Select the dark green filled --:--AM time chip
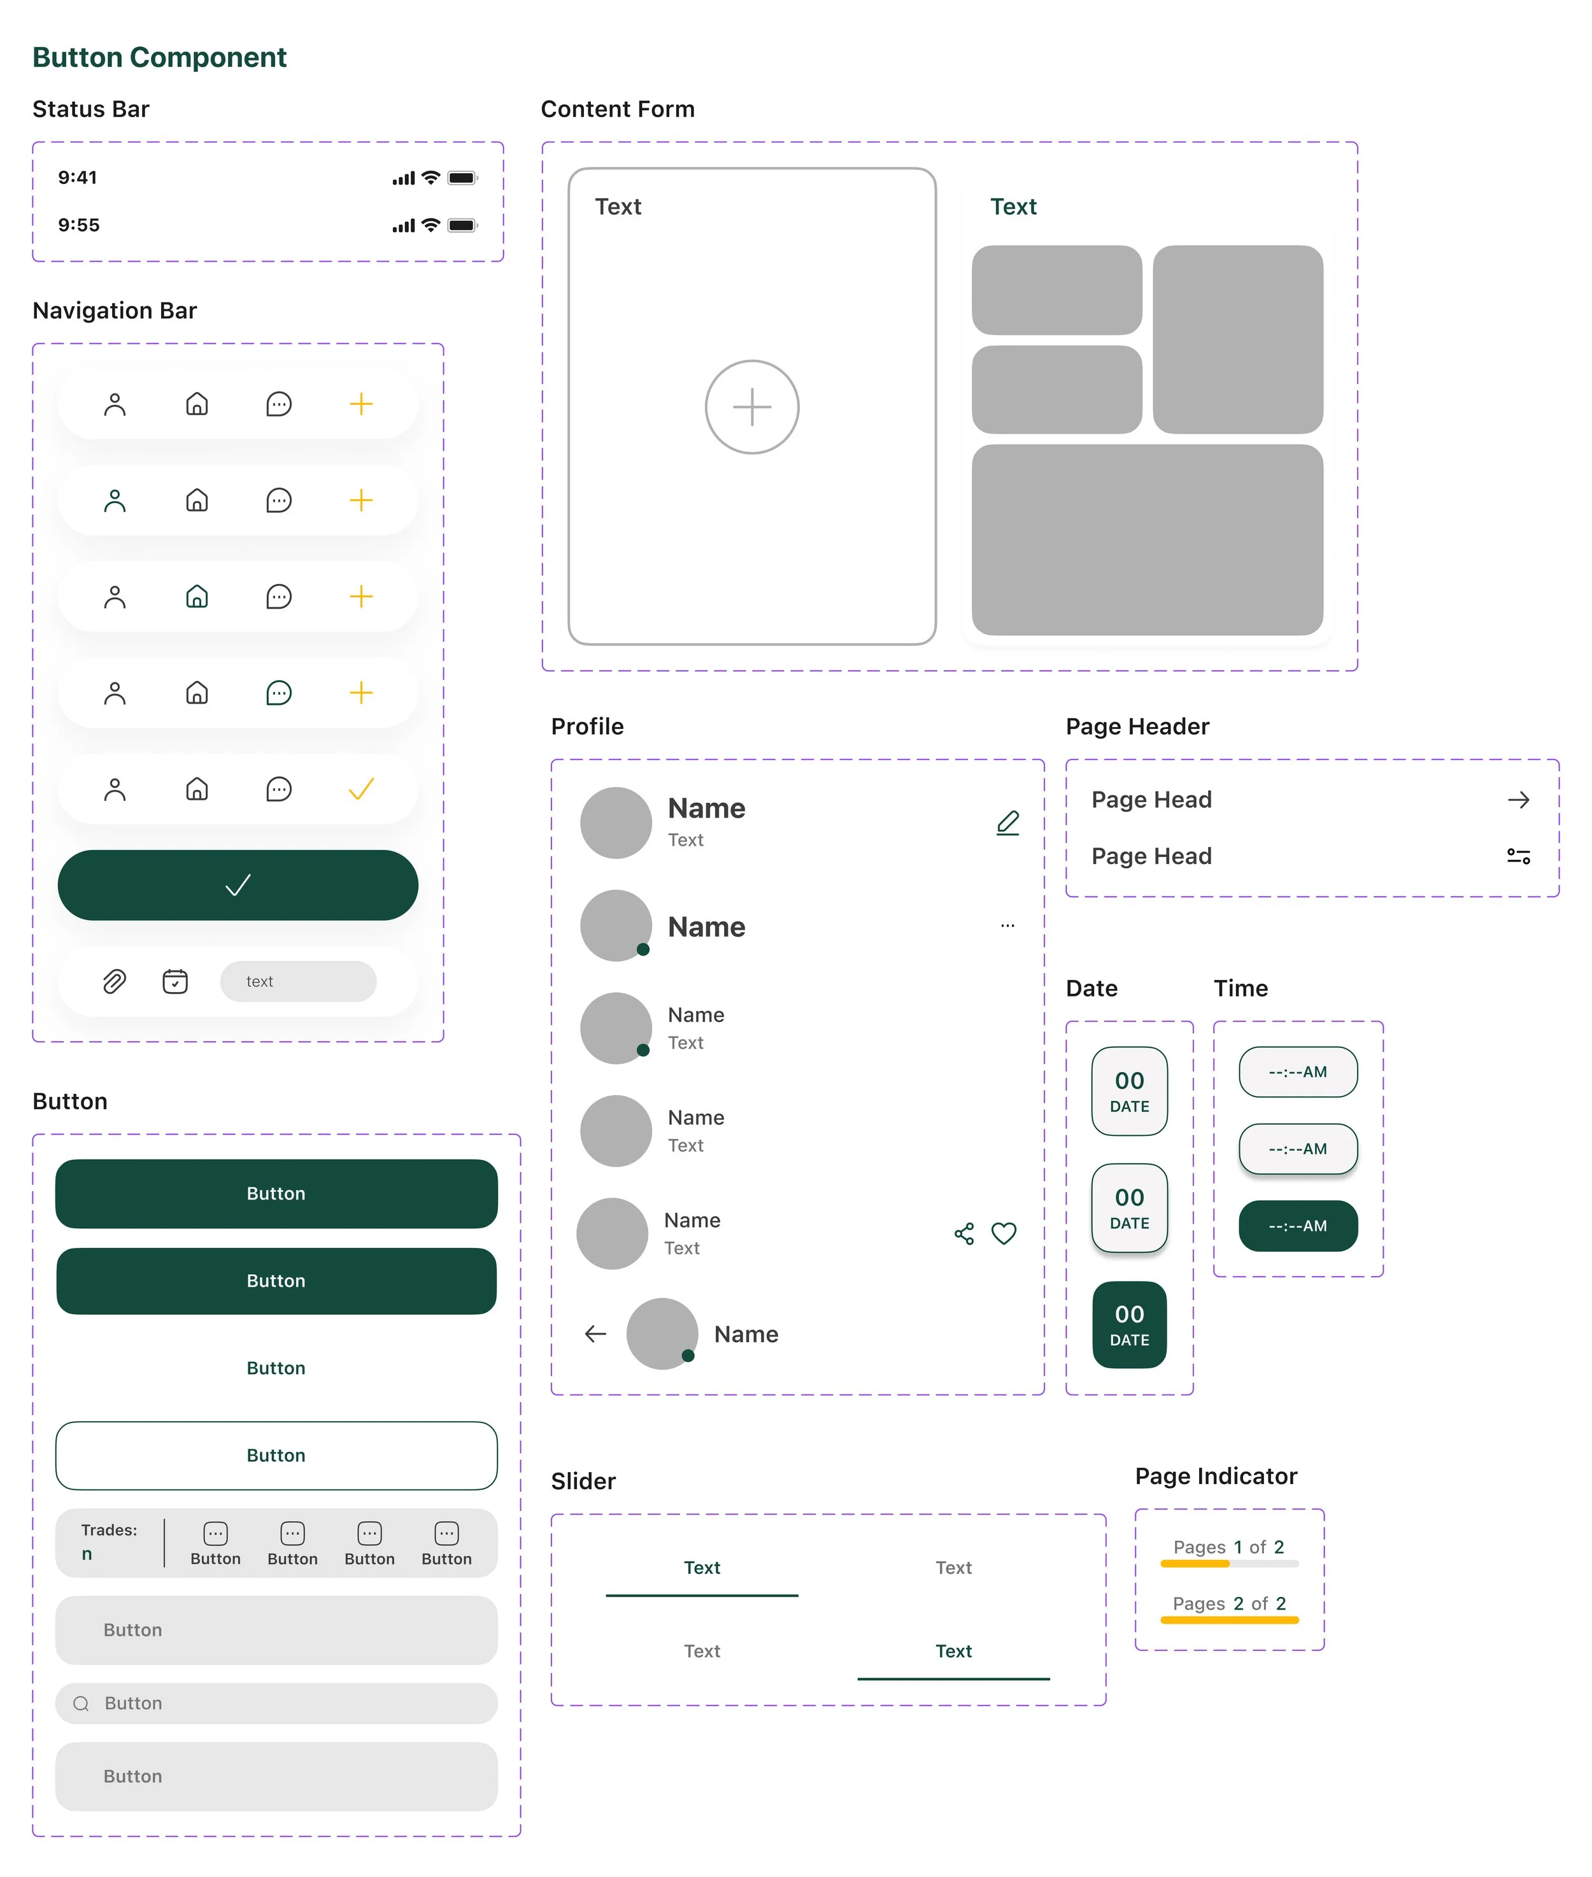This screenshot has height=1877, width=1592. [1298, 1226]
